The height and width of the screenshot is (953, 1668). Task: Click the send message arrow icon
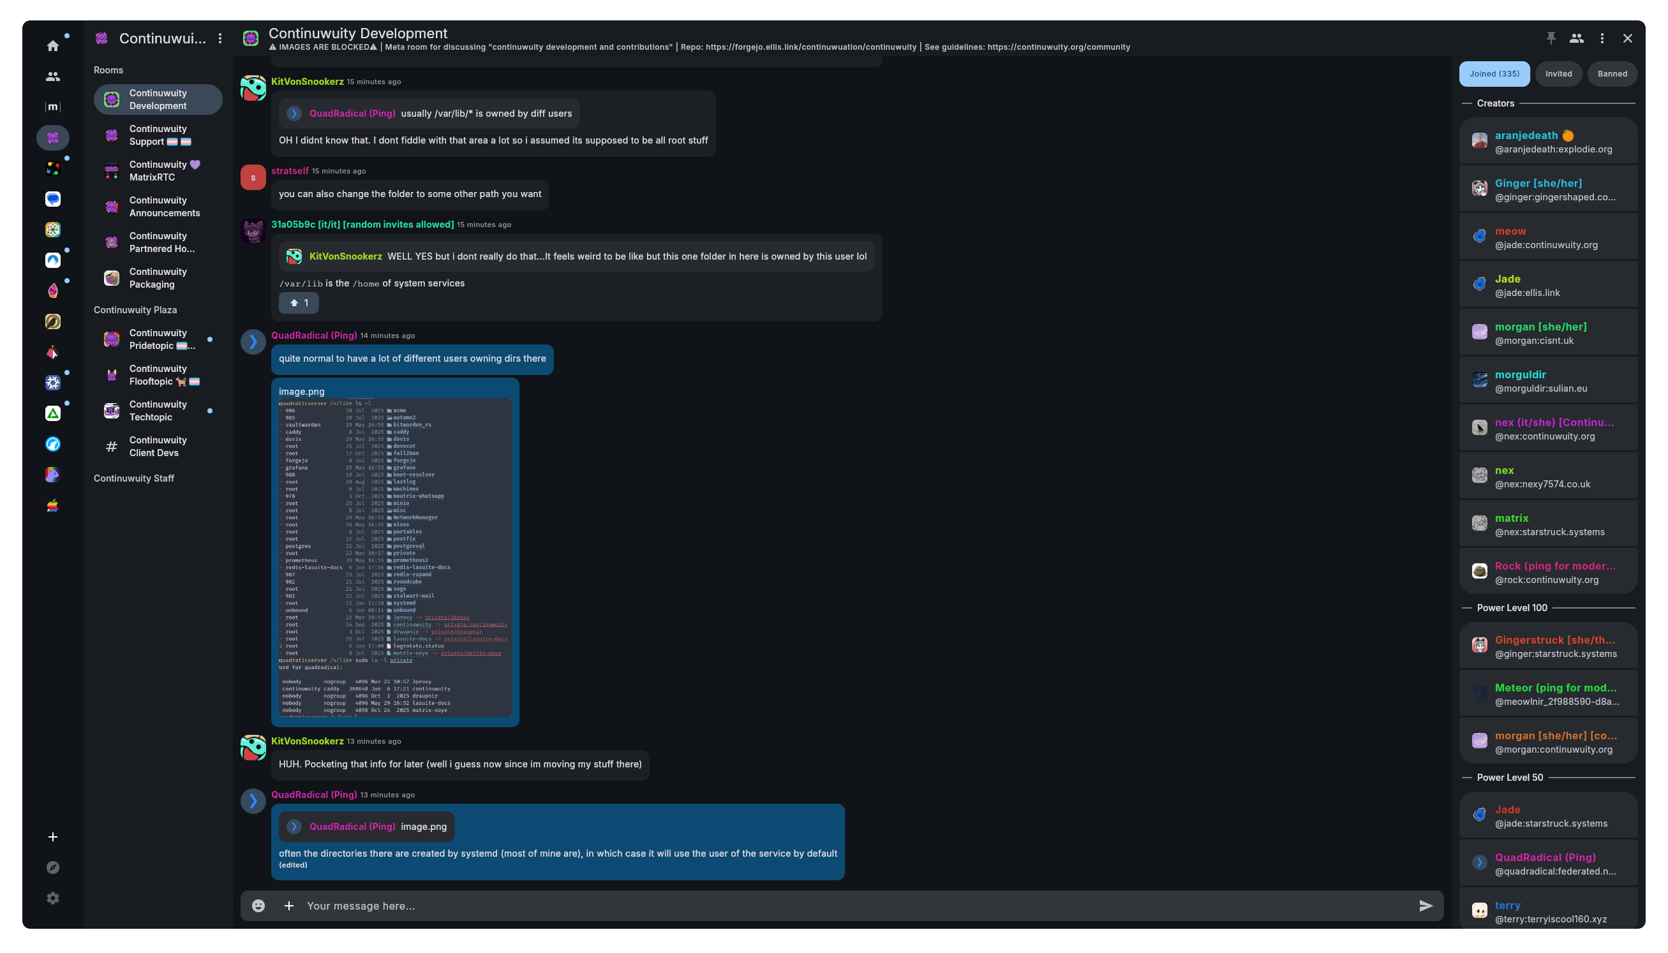pyautogui.click(x=1426, y=905)
